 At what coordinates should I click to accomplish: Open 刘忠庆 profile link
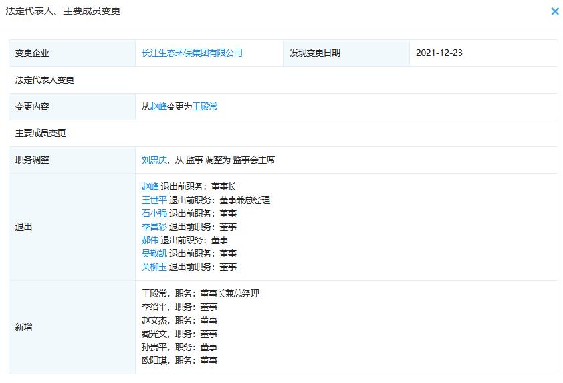coord(154,160)
